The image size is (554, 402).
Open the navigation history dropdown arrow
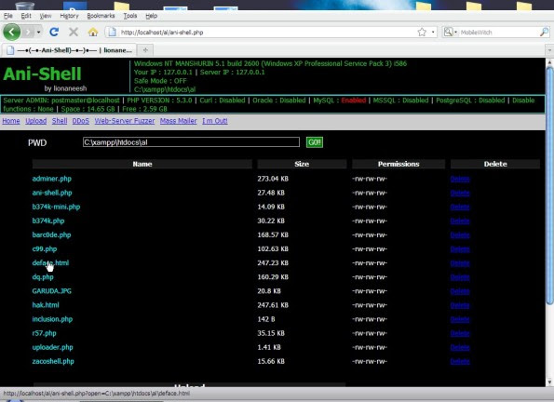pyautogui.click(x=38, y=33)
